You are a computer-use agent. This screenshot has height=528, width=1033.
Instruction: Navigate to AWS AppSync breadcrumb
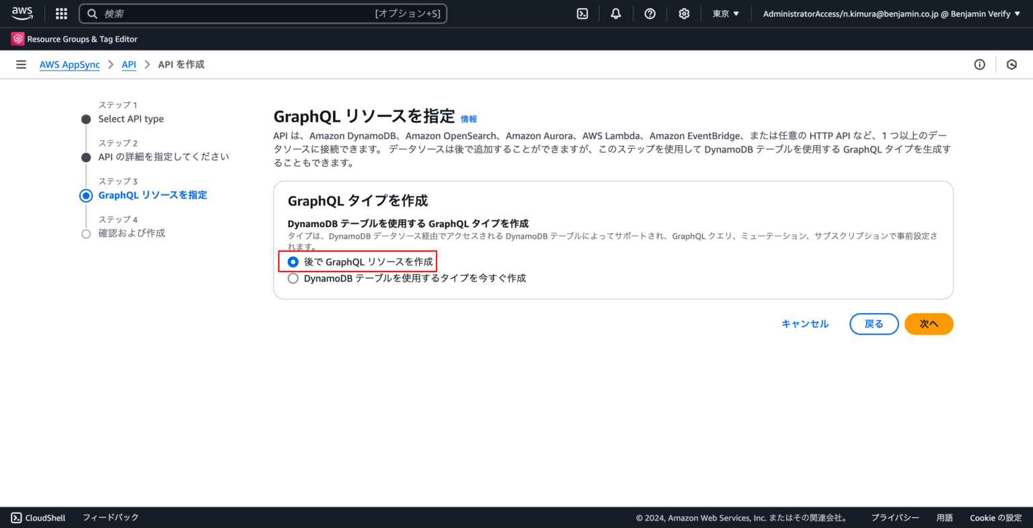tap(69, 64)
